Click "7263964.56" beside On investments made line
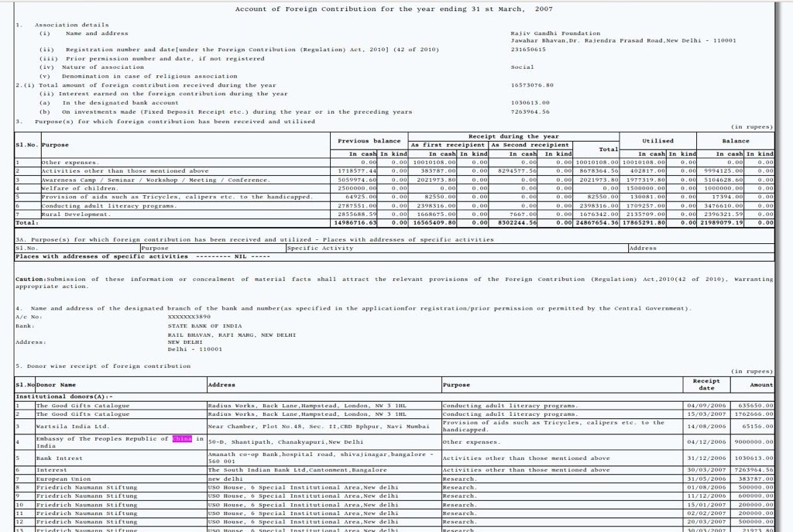Screen dimensions: 793x532 tap(530, 112)
